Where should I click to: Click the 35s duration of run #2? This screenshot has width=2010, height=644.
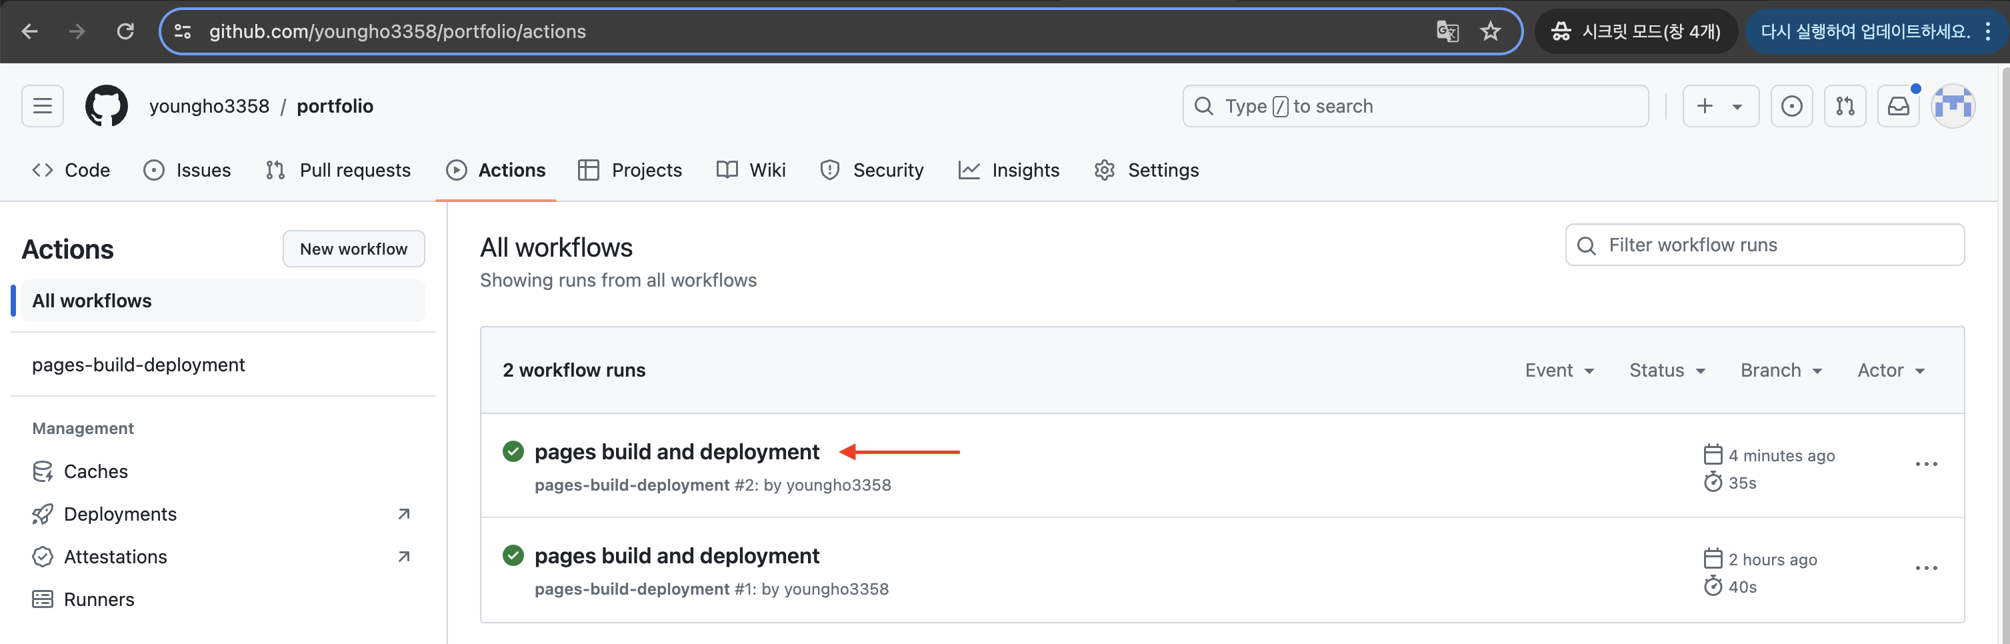point(1741,483)
